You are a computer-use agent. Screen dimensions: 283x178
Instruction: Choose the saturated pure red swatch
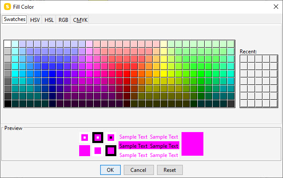coord(126,73)
